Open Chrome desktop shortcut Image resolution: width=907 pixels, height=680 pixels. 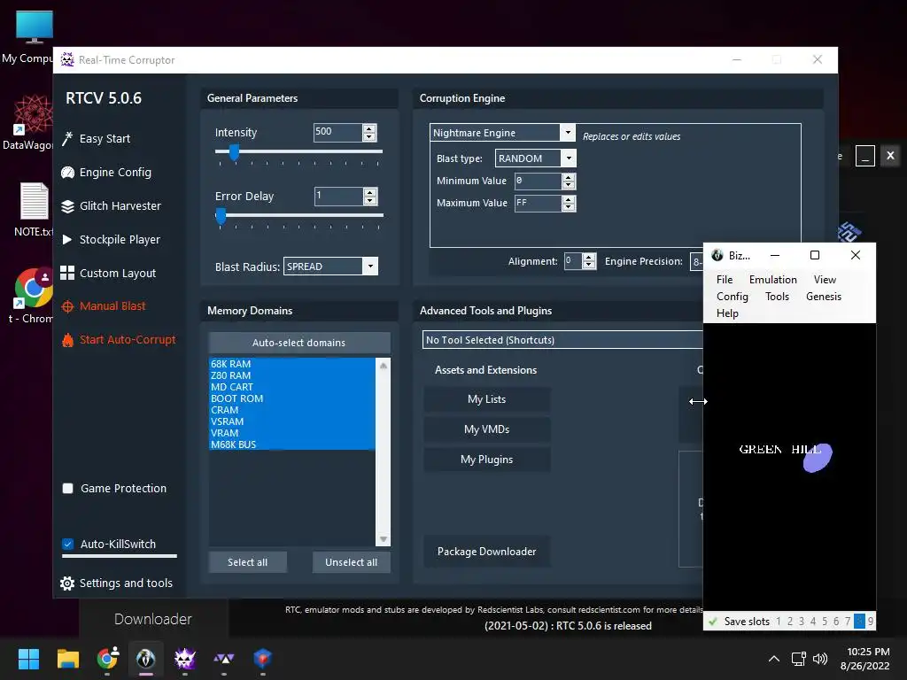(x=33, y=288)
